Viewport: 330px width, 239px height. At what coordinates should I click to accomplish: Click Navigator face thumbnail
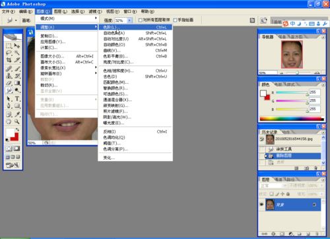tap(292, 54)
